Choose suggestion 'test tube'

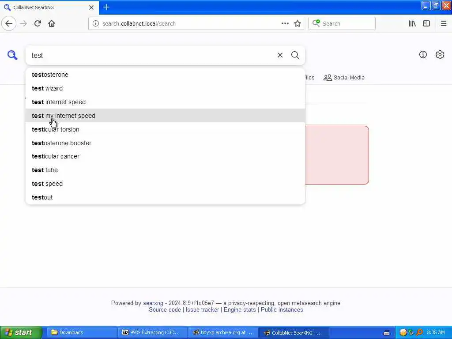tap(165, 170)
